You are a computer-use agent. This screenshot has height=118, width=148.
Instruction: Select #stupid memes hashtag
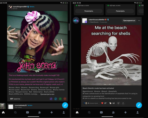click(22, 92)
